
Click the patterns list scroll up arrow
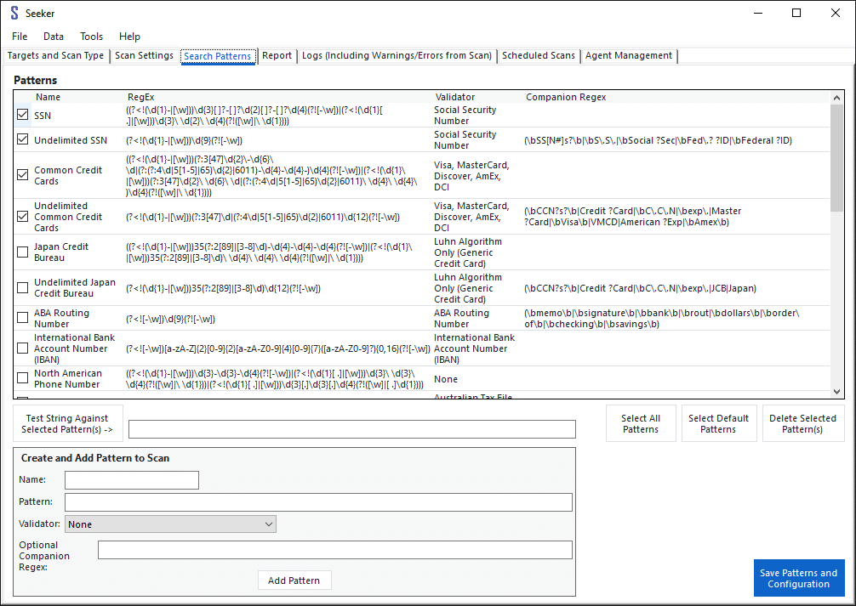836,98
